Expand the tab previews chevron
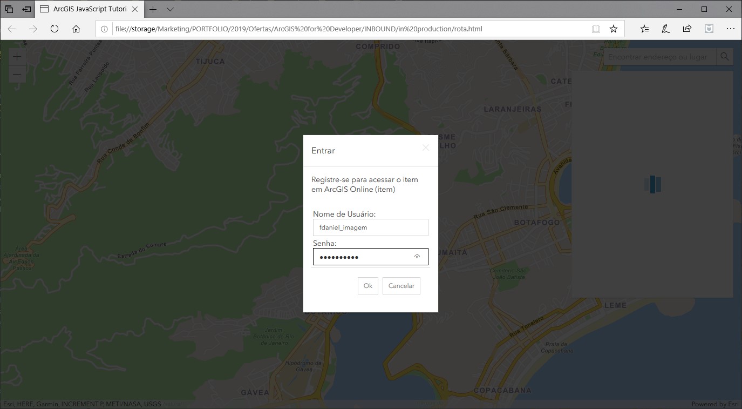Screen dimensions: 742x409 170,9
